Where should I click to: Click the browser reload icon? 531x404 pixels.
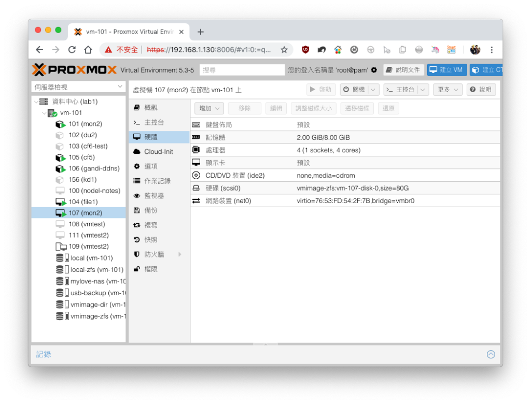tap(72, 50)
